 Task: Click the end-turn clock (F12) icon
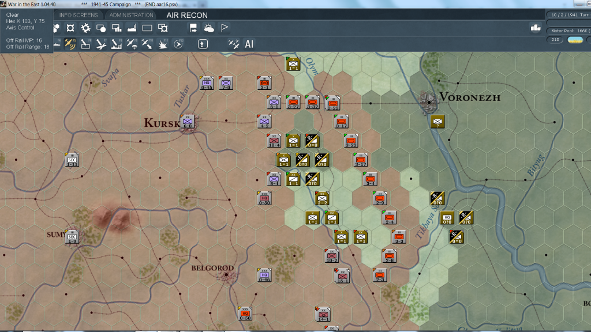pyautogui.click(x=178, y=43)
